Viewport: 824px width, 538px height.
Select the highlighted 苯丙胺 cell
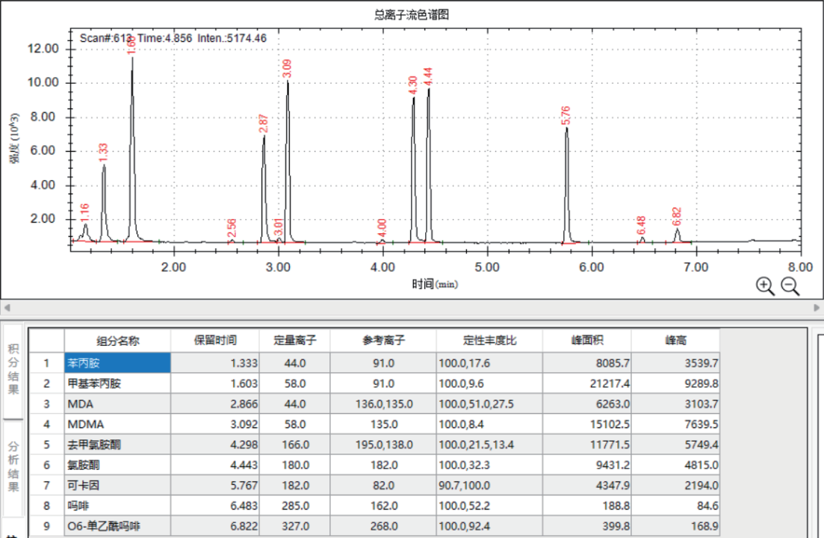pos(117,363)
